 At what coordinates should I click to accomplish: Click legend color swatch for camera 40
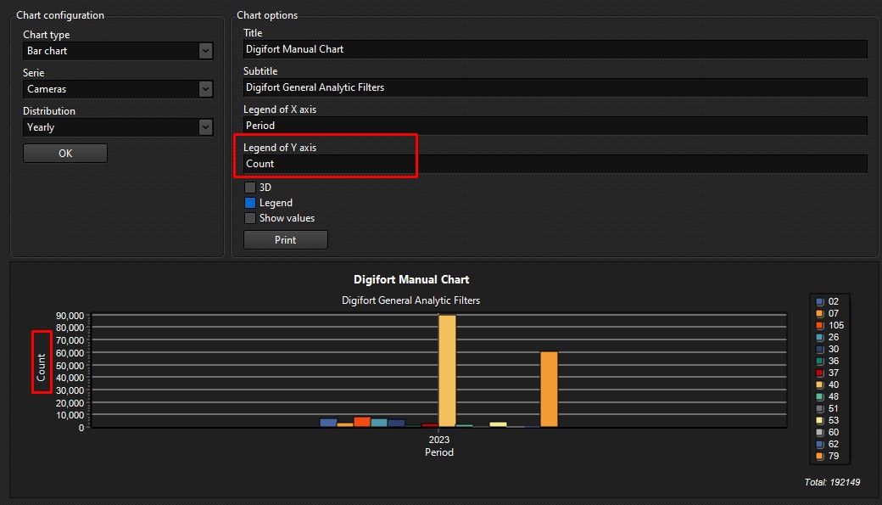pyautogui.click(x=819, y=384)
